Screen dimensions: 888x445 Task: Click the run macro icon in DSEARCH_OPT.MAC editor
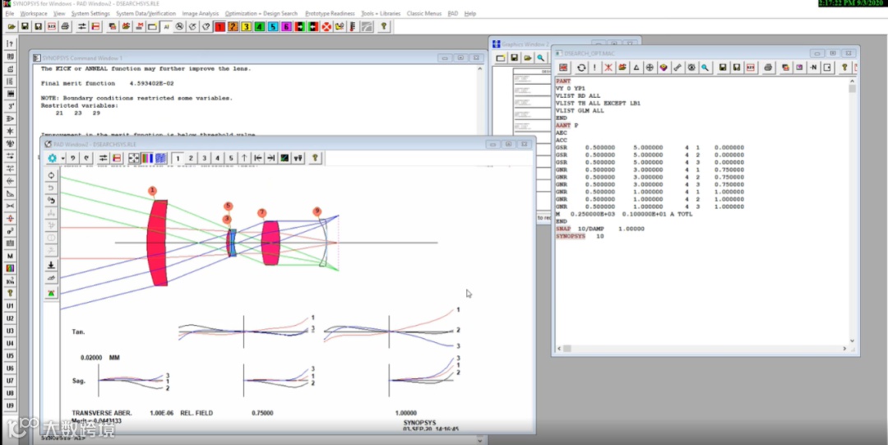coord(563,67)
